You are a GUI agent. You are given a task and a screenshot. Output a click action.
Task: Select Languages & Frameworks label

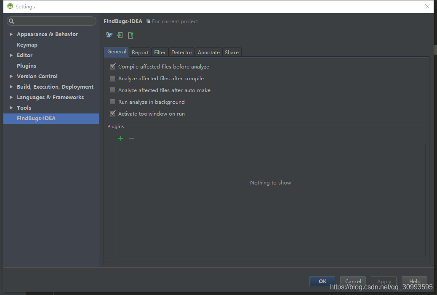pyautogui.click(x=50, y=97)
